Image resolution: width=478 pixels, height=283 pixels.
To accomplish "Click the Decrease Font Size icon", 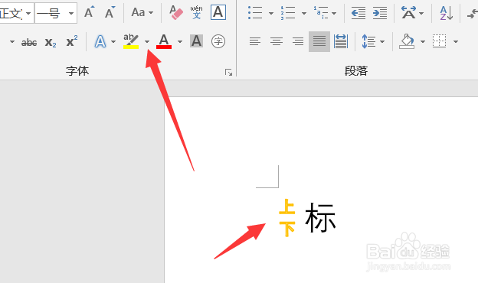I will pyautogui.click(x=110, y=12).
